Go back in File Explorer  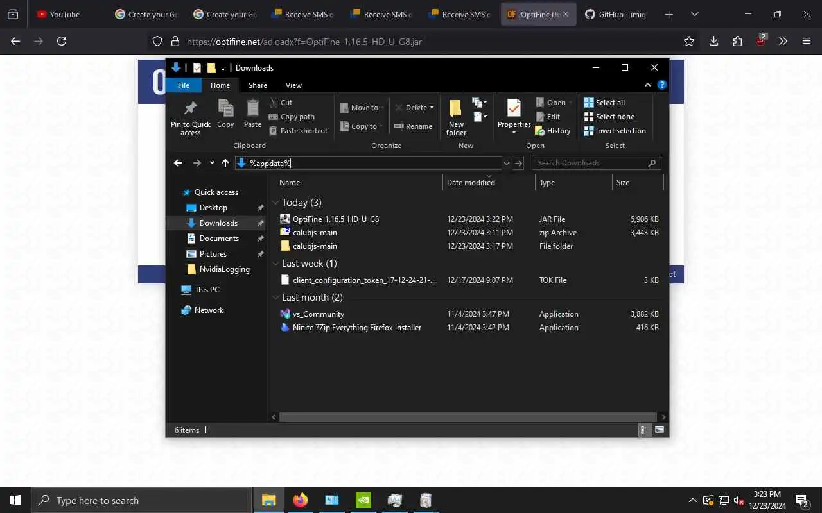point(178,163)
